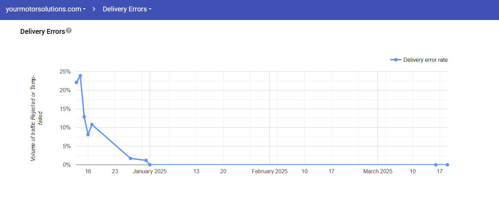Click the legend marker for Delivery error rate

(396, 60)
